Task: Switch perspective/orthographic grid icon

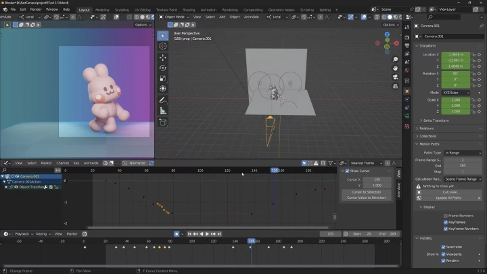Action: 395,86
